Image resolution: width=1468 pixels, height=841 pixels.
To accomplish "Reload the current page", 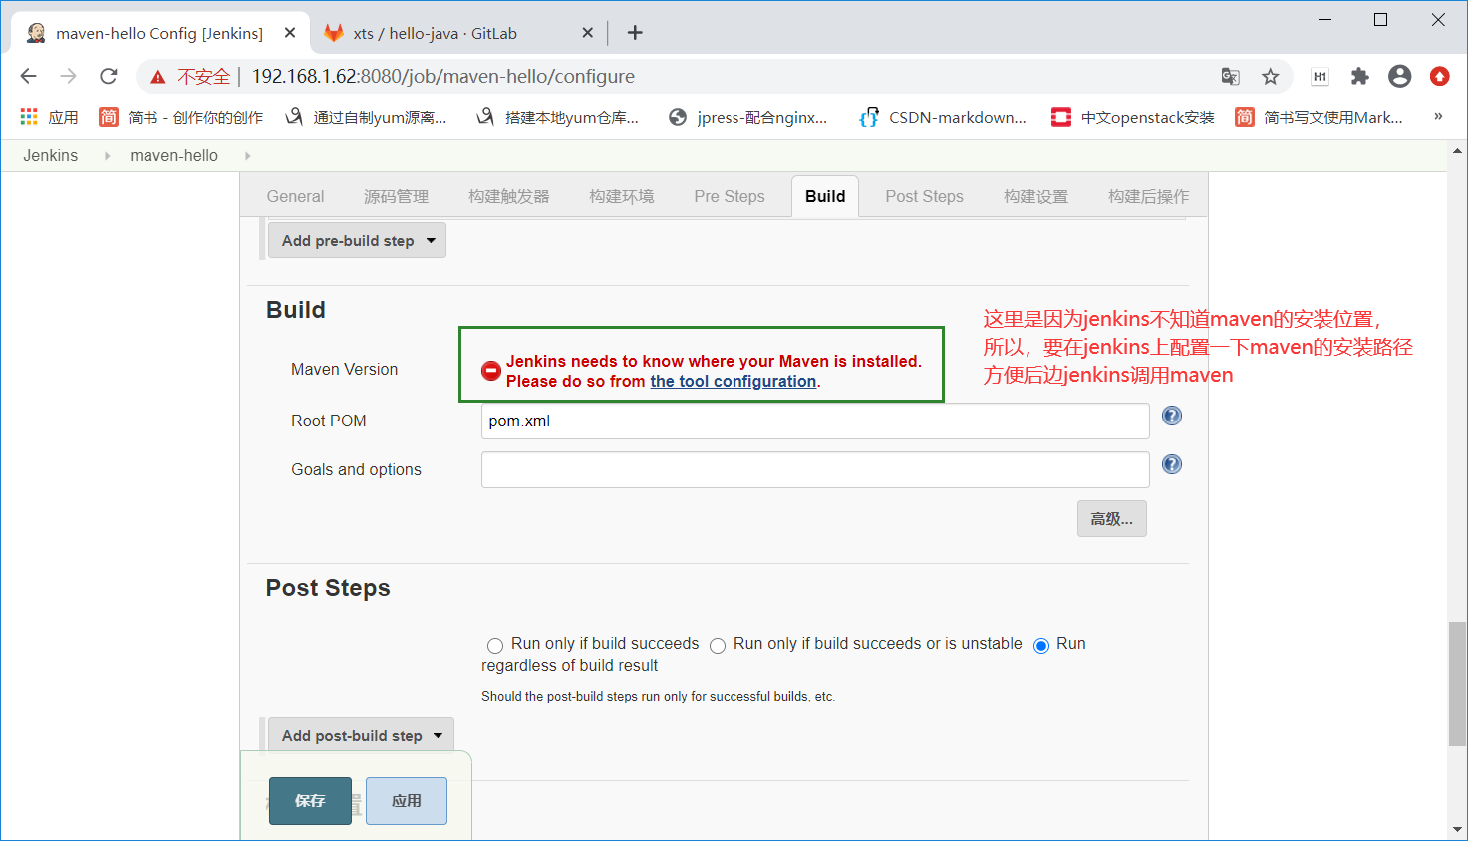I will pyautogui.click(x=109, y=76).
